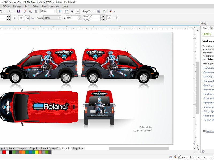This screenshot has height=160, width=214.
Task: Open the Tools menu
Action: pos(45,6)
